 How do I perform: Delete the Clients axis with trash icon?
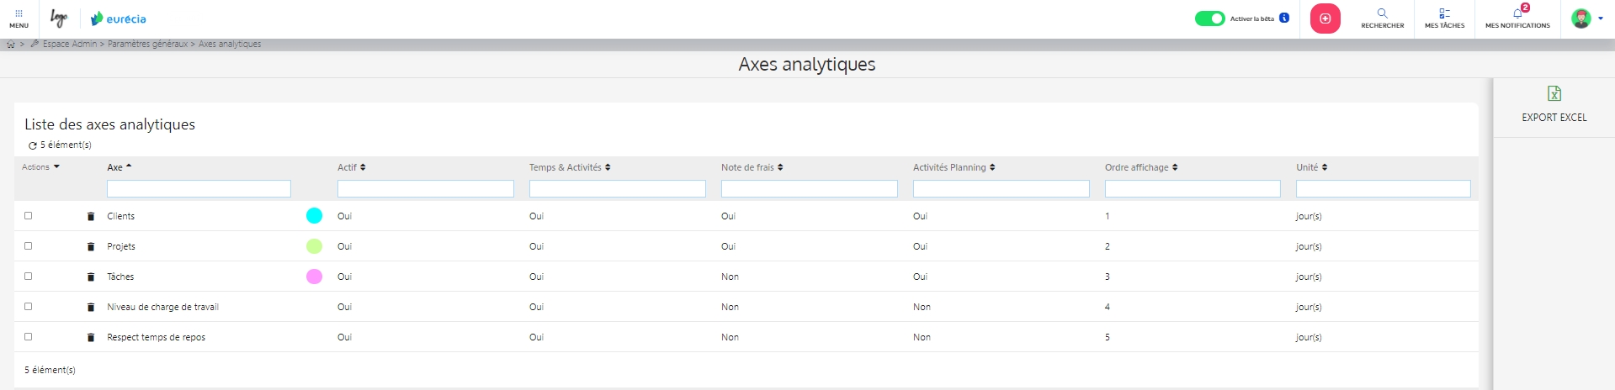pos(91,217)
